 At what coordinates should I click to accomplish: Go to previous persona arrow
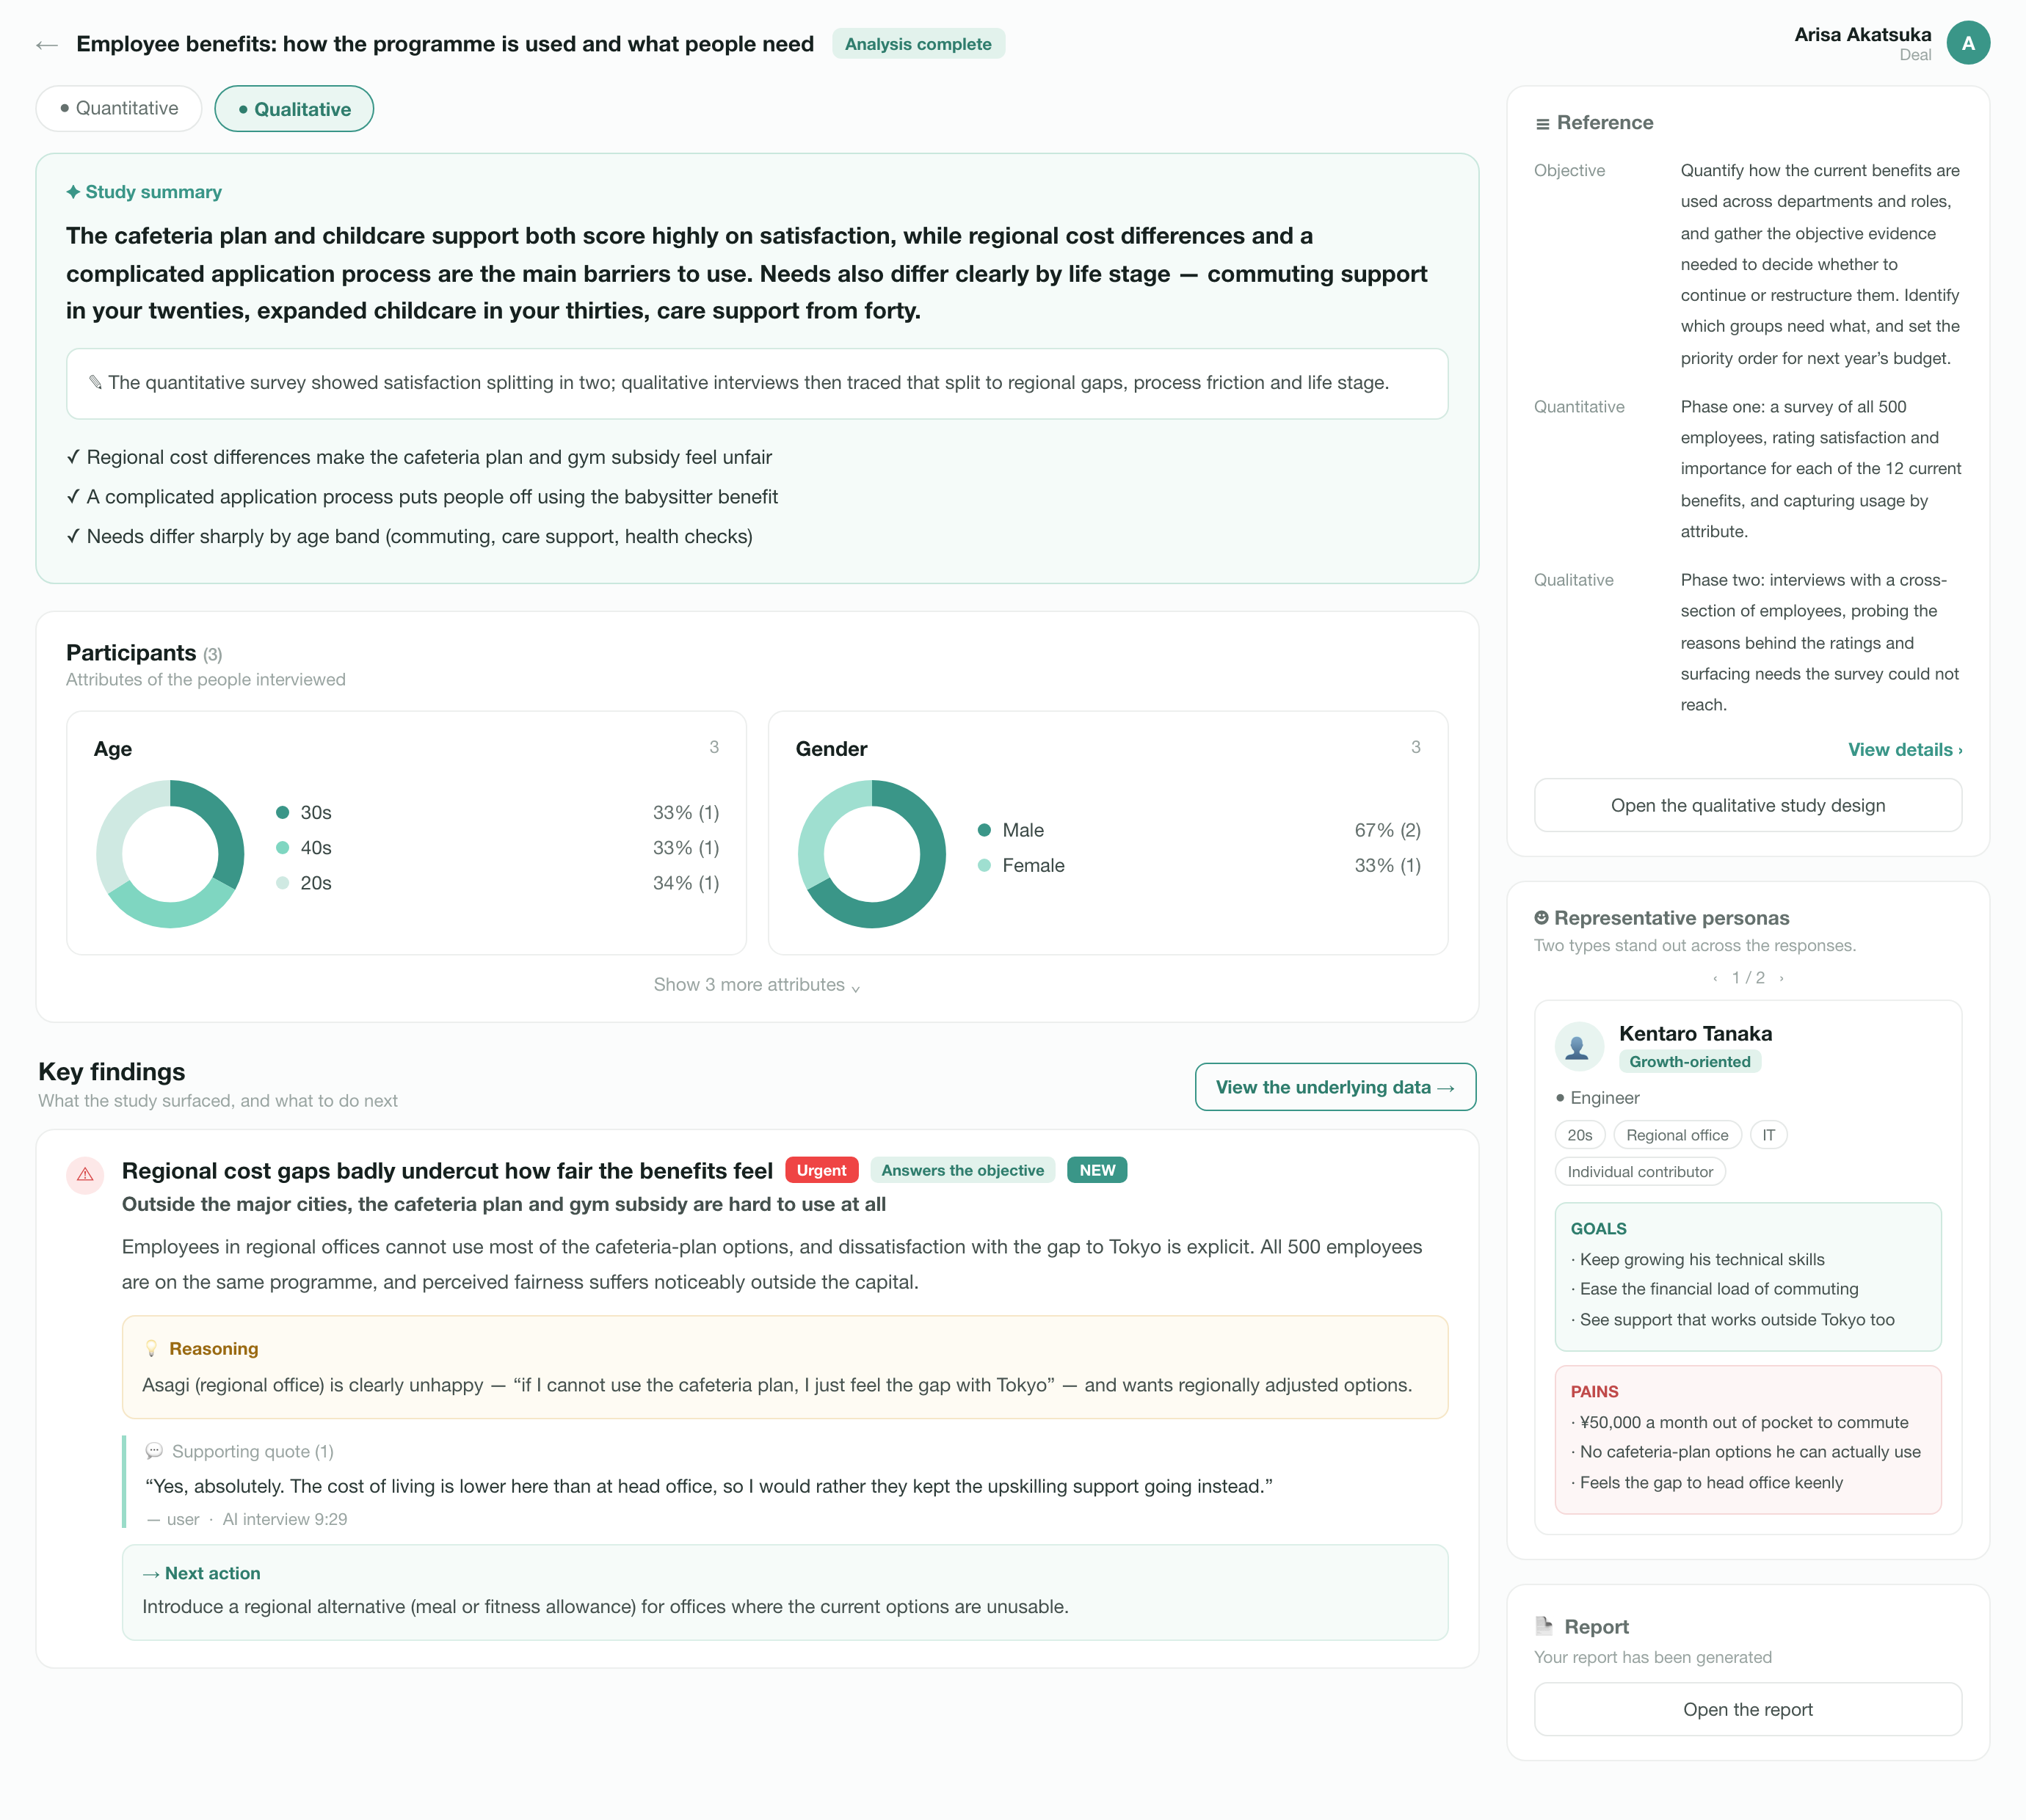click(1715, 978)
